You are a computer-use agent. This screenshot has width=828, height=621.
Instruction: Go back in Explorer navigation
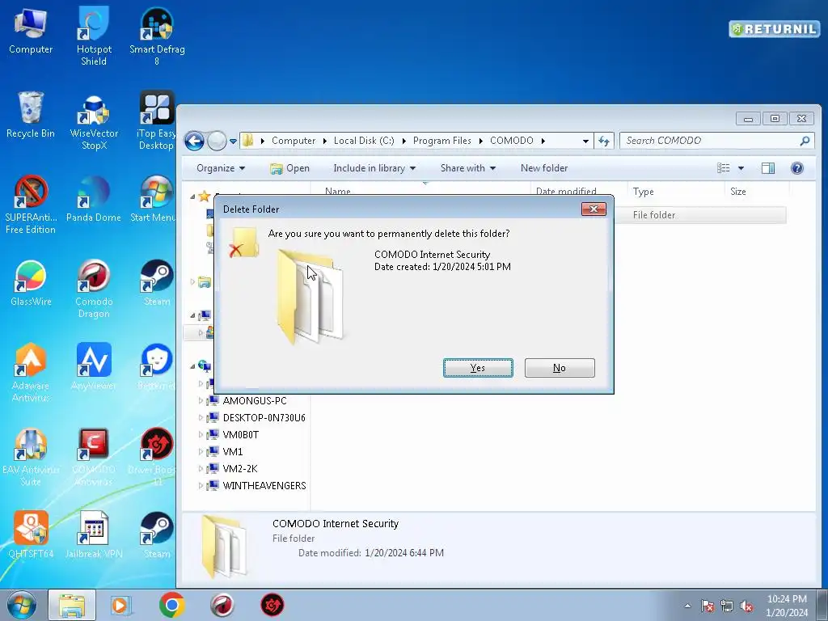point(194,141)
